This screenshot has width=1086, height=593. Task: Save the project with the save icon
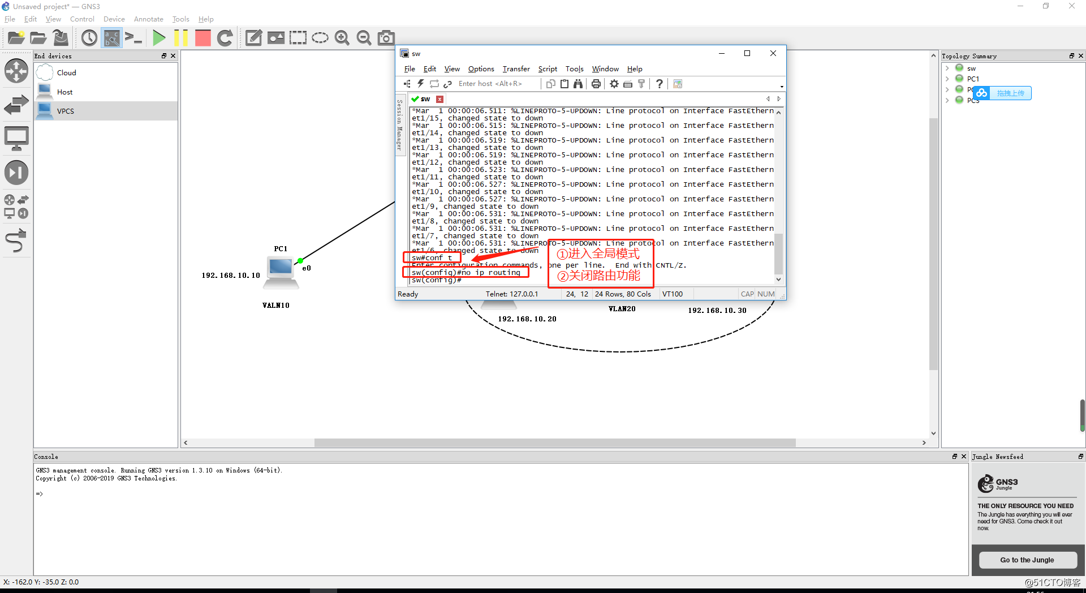coord(61,38)
